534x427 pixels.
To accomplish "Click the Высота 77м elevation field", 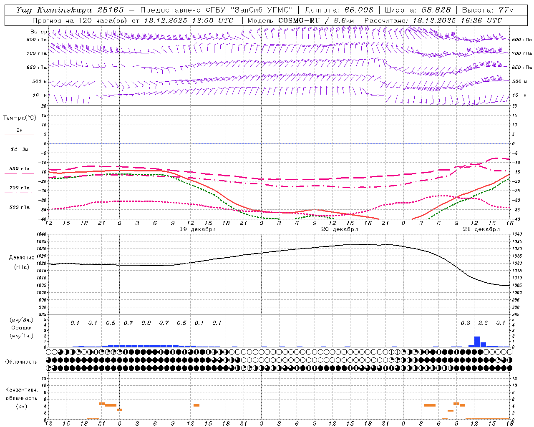I will click(x=487, y=10).
